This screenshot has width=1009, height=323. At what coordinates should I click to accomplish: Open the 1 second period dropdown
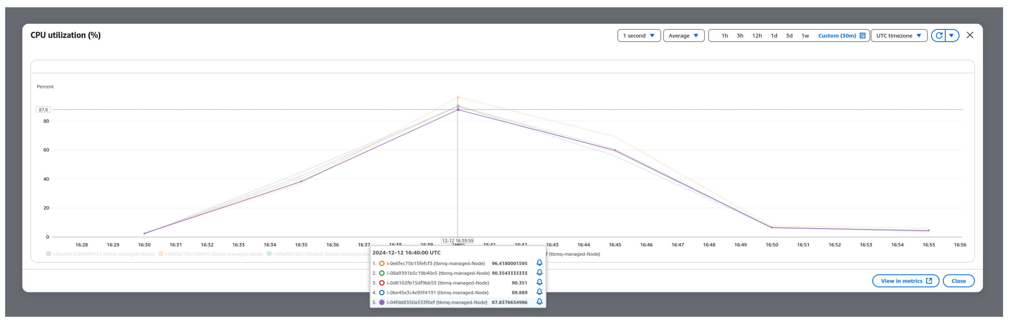tap(639, 35)
